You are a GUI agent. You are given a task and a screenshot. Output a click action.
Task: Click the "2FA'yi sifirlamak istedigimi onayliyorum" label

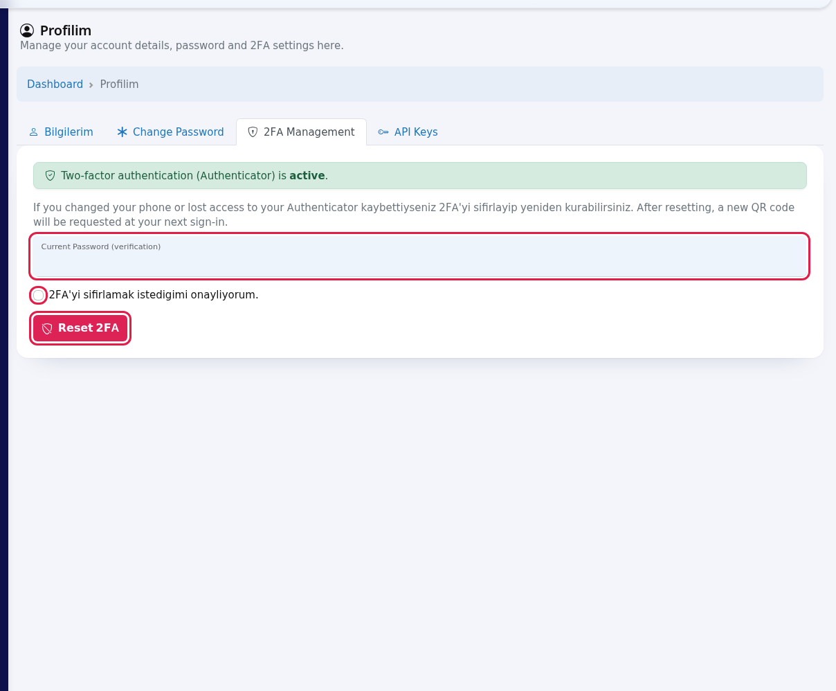click(x=154, y=294)
